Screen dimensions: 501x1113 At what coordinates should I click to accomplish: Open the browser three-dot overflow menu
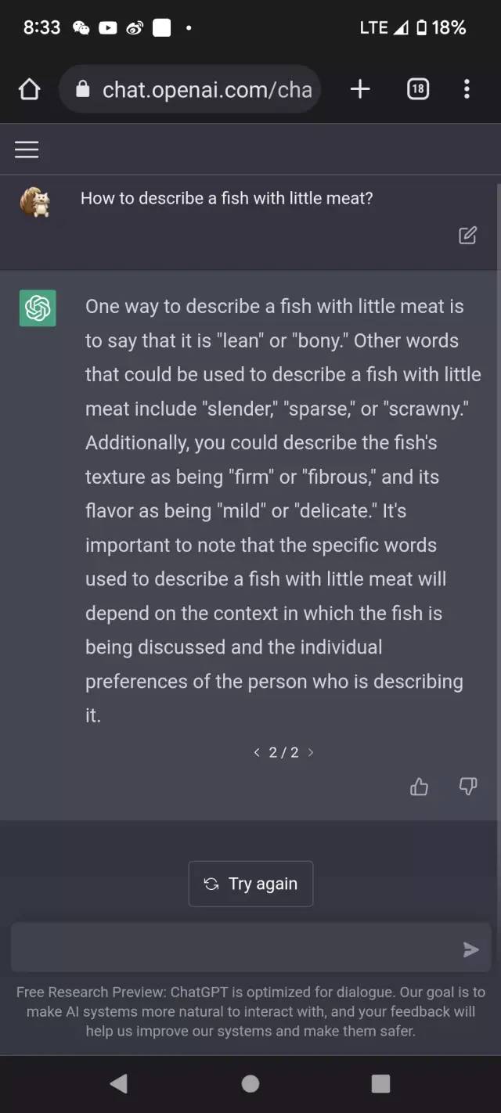(x=467, y=89)
